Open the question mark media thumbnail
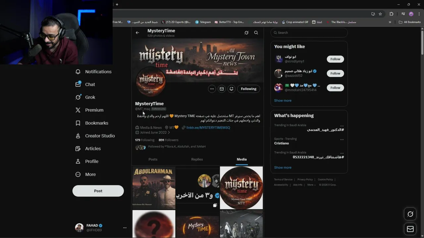 [x=154, y=224]
